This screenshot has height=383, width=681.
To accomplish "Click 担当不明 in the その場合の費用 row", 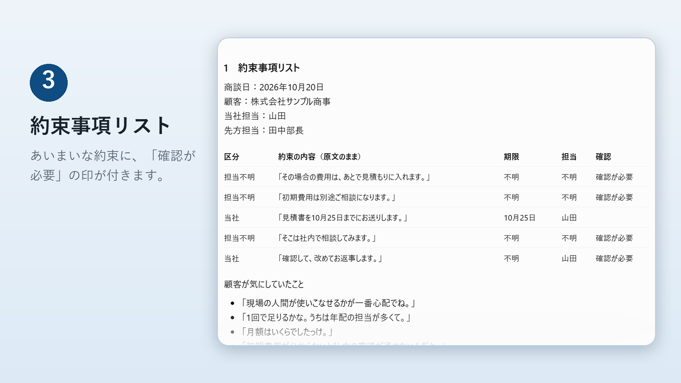I will 240,177.
